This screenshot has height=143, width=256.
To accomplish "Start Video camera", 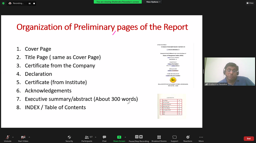I will click(x=23, y=138).
